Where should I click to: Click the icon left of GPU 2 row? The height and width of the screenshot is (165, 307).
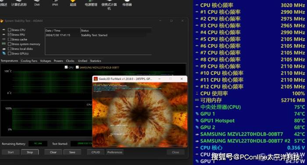pos(197,127)
